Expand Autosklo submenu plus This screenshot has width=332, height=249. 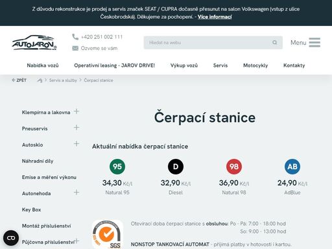click(x=77, y=144)
